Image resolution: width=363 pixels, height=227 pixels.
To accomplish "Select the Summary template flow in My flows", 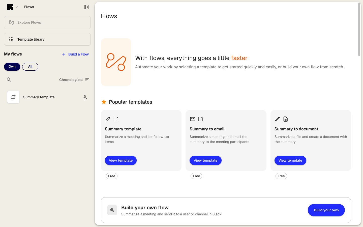I will tap(39, 97).
